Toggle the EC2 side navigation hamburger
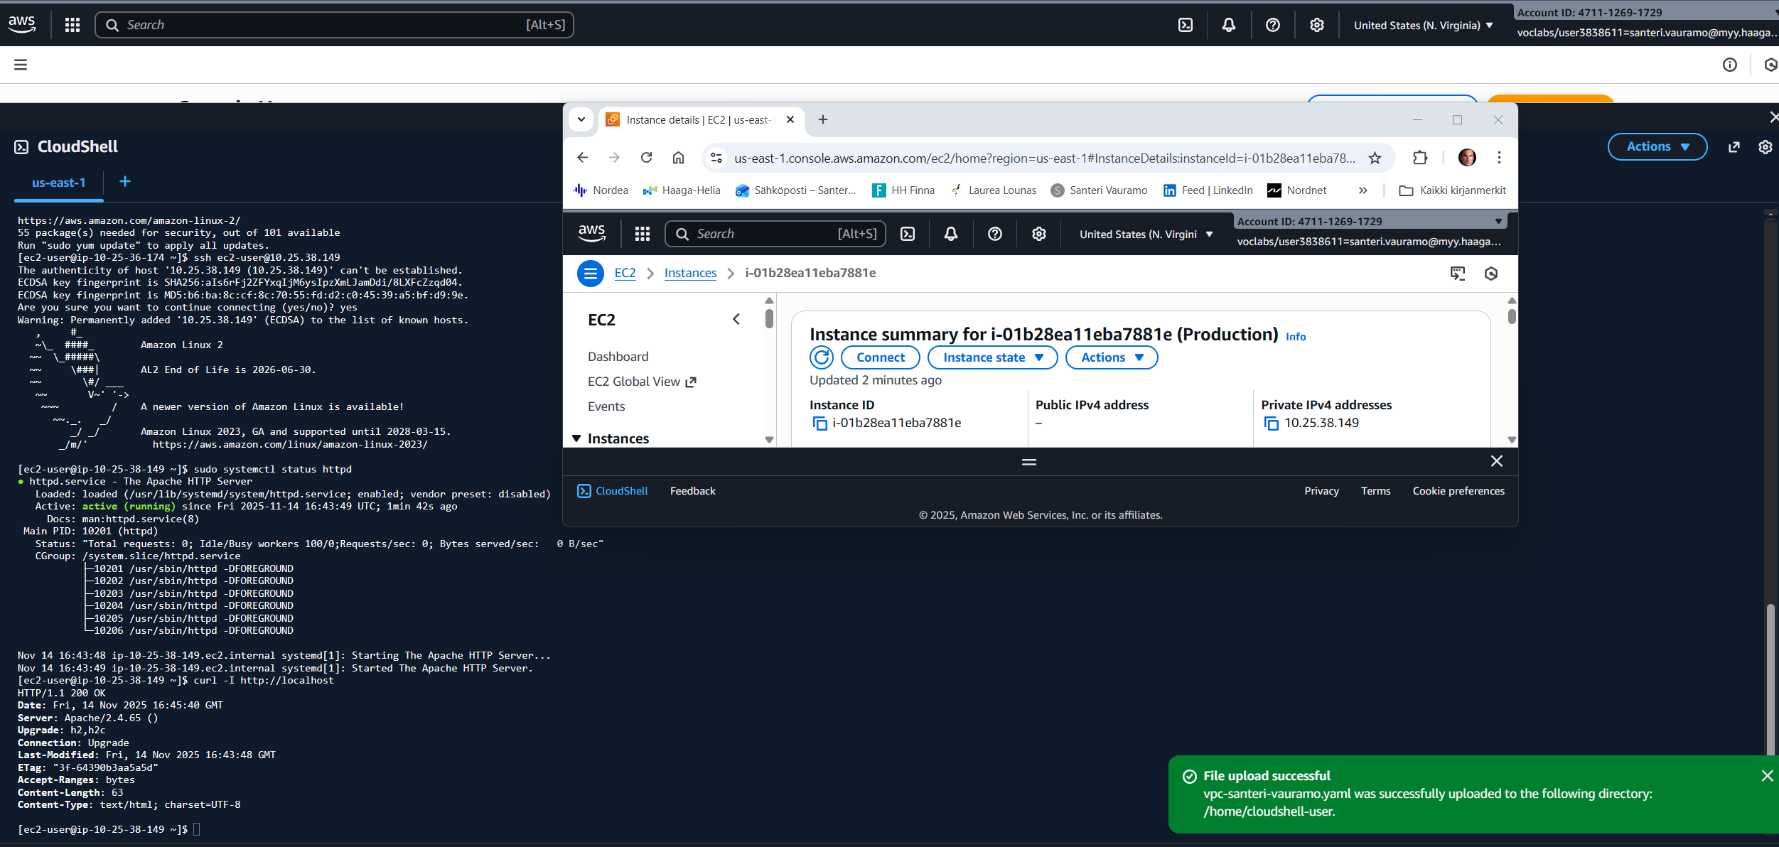This screenshot has height=847, width=1779. click(x=590, y=273)
